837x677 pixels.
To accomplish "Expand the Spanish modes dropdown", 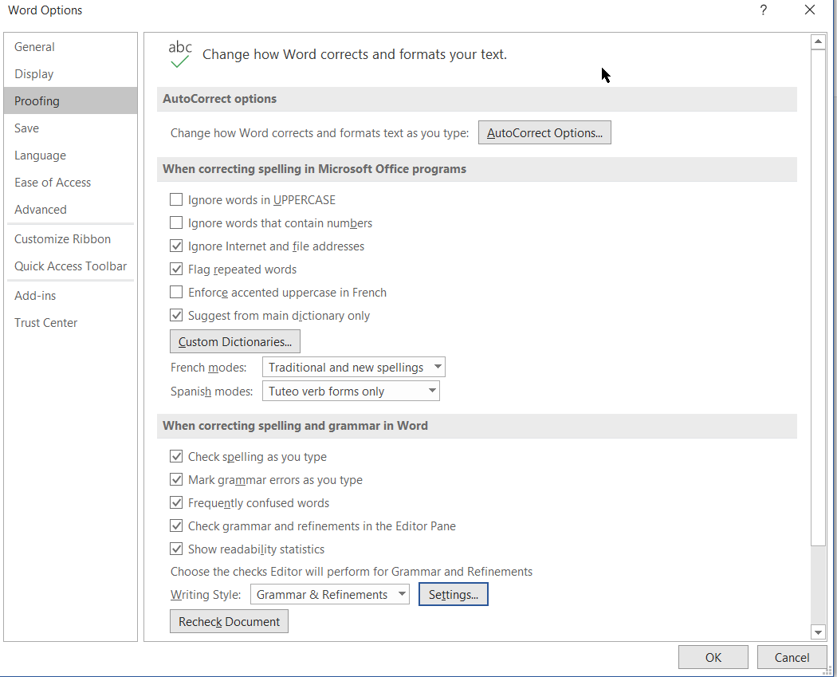I will coord(351,391).
